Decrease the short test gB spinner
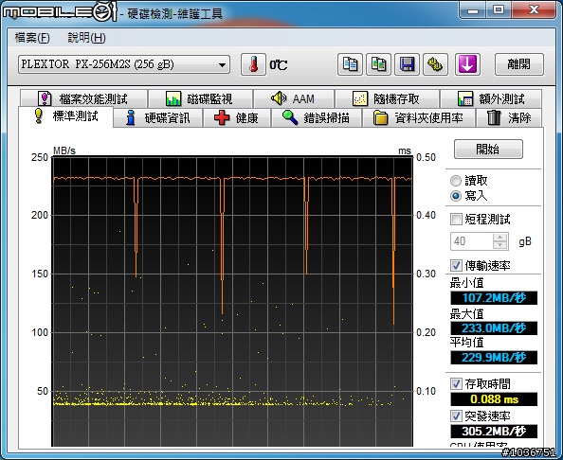The height and width of the screenshot is (460, 563). coord(499,245)
